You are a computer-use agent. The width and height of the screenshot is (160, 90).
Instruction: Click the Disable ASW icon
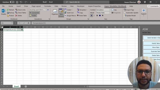point(3,12)
